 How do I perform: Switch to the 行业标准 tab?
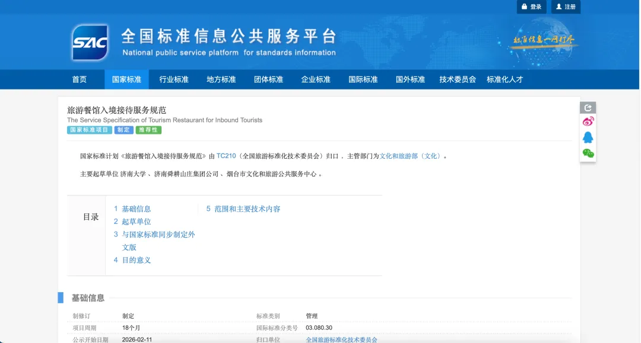[x=173, y=79]
